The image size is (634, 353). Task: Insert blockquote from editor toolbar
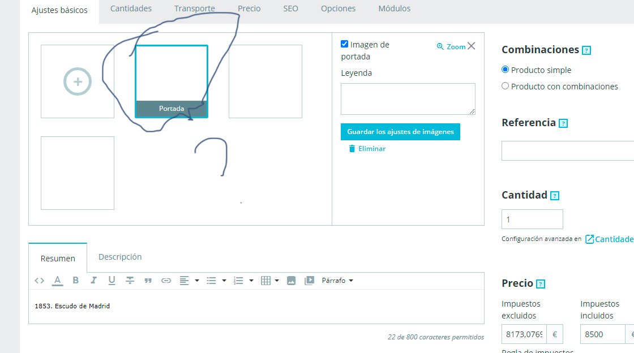[148, 280]
